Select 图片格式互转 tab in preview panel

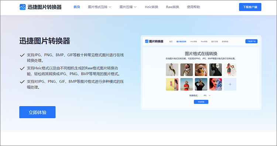click(181, 41)
